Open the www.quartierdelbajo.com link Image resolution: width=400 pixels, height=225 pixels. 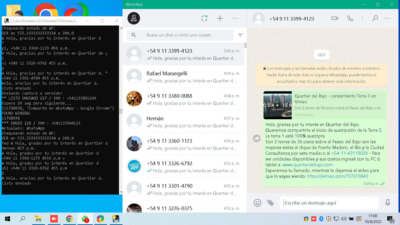(x=307, y=165)
